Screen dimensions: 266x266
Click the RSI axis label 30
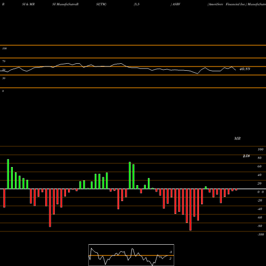tap(4, 78)
